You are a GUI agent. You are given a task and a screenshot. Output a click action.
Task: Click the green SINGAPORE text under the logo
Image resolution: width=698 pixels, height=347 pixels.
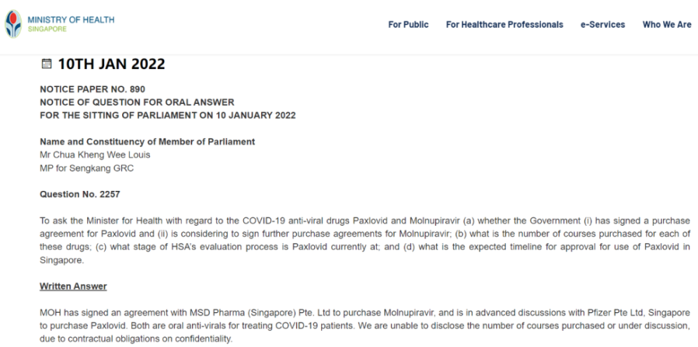tap(47, 29)
